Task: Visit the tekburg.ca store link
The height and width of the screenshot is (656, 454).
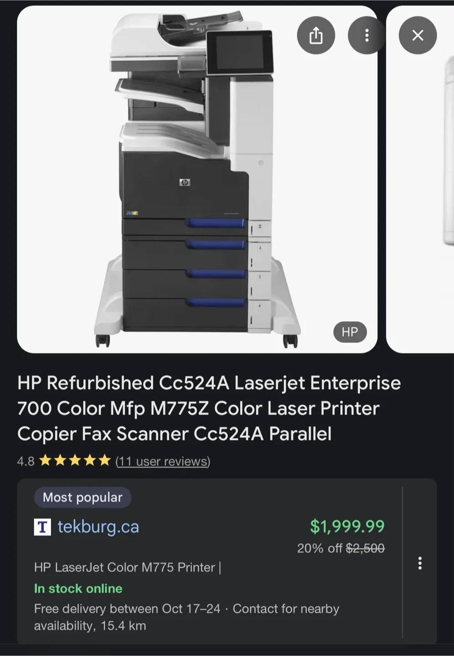Action: coord(98,527)
